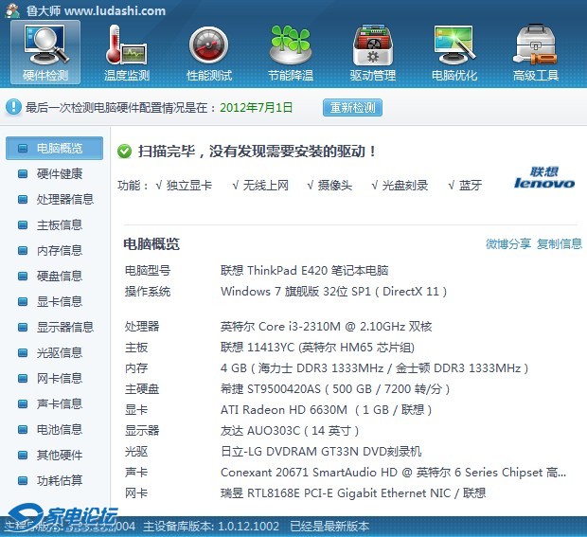Show 声卡信息 sound card page
The height and width of the screenshot is (537, 587).
coord(60,403)
